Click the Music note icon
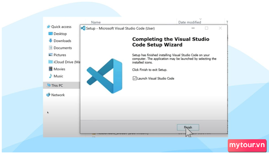This screenshot has height=155, width=269. pos(50,76)
